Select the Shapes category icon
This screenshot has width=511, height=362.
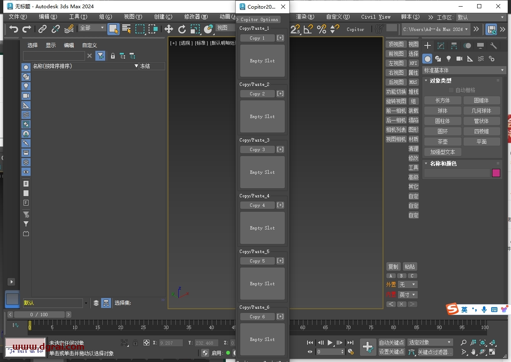[438, 59]
